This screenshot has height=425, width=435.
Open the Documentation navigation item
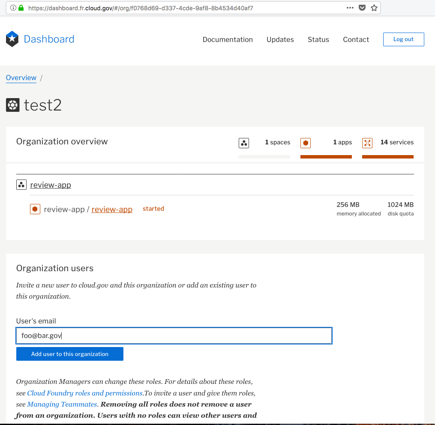click(228, 39)
